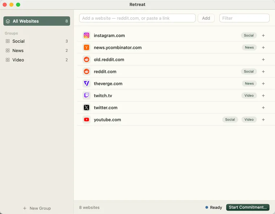Select the news.ycombinator.com row text
Image resolution: width=275 pixels, height=214 pixels.
(118, 48)
